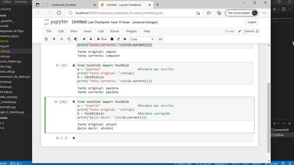Insert a cell below with plus icon
This screenshot has height=165, width=294.
54,39
